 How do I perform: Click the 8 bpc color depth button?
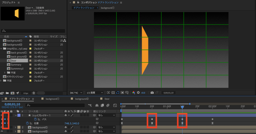click(26, 93)
